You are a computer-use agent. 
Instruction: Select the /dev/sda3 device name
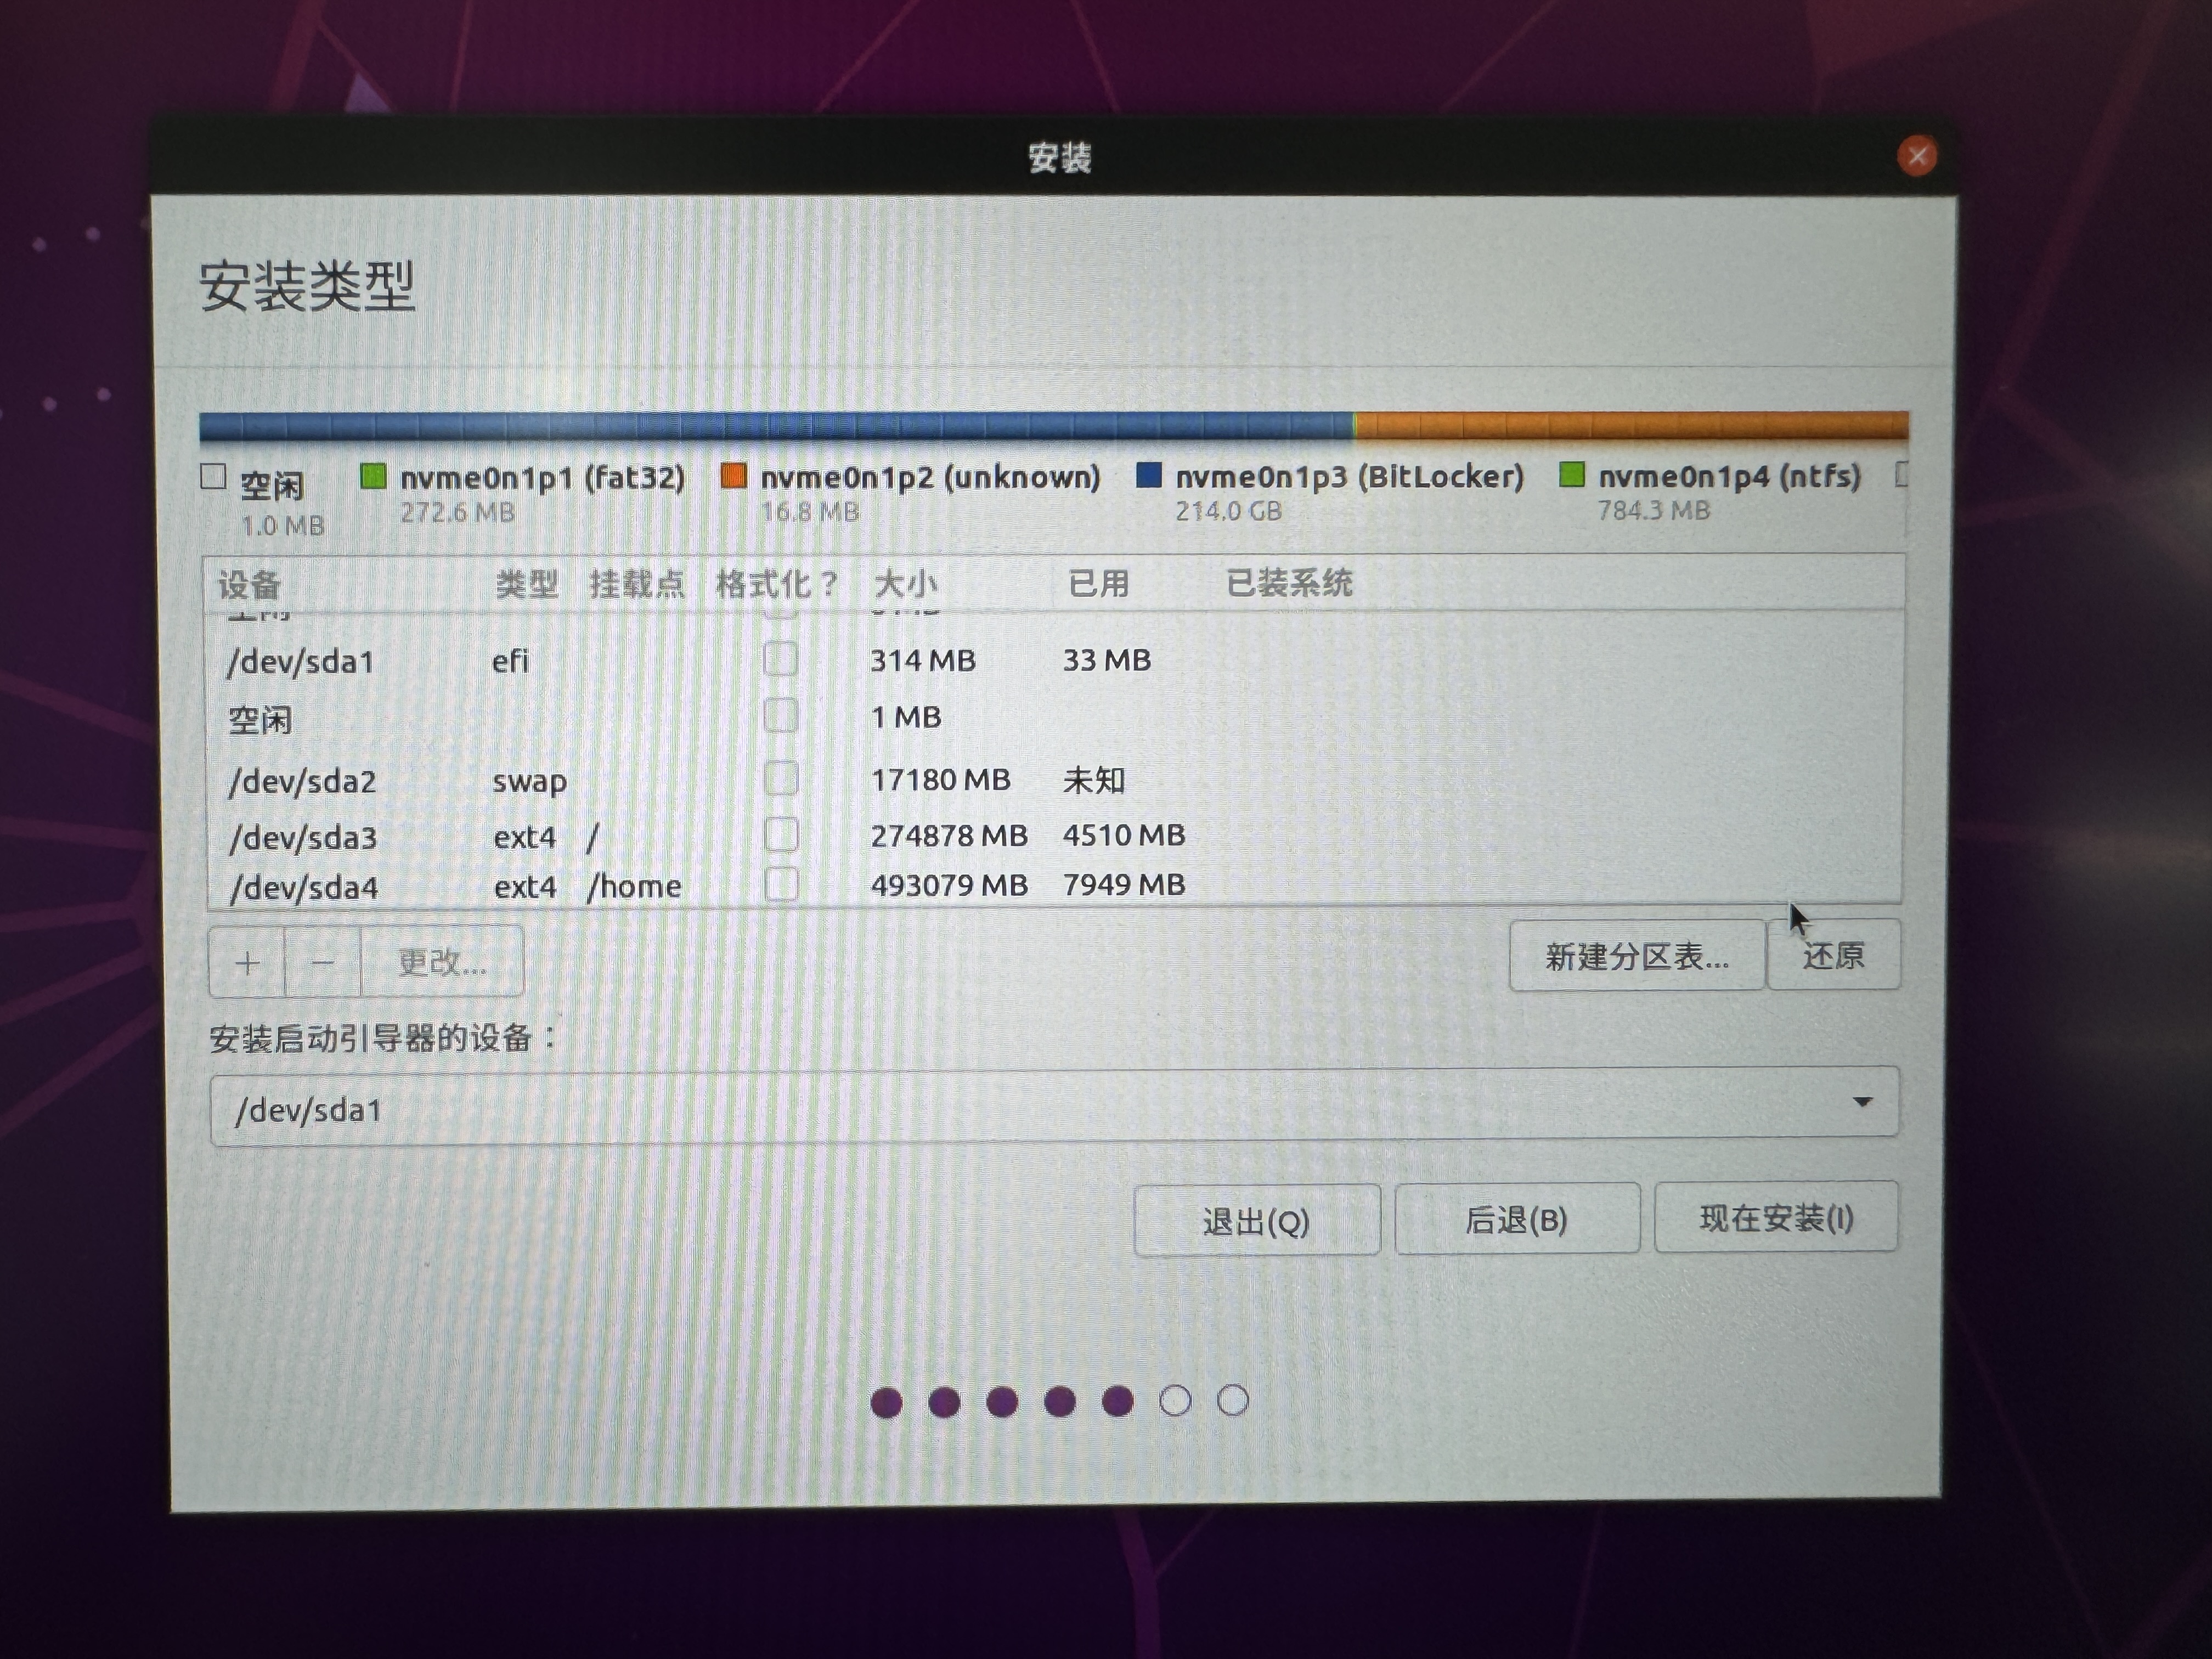tap(303, 837)
